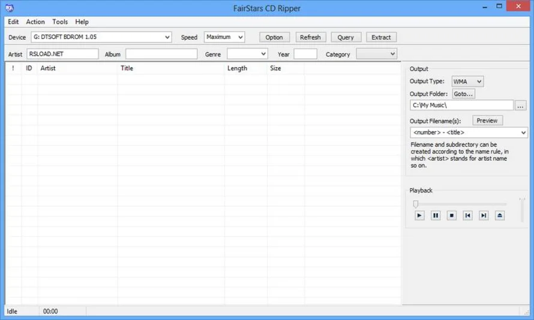This screenshot has width=534, height=320.
Task: Click the Year input field
Action: coord(305,54)
